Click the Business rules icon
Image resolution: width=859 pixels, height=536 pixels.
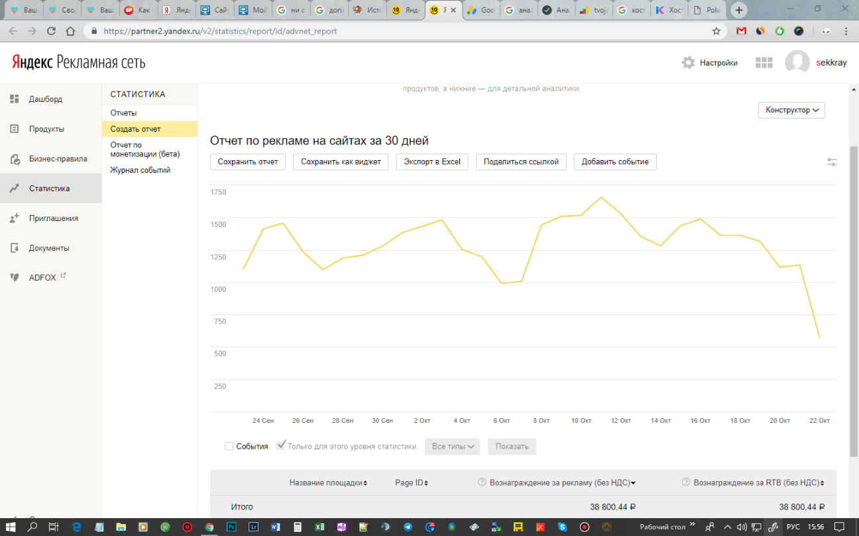(14, 159)
